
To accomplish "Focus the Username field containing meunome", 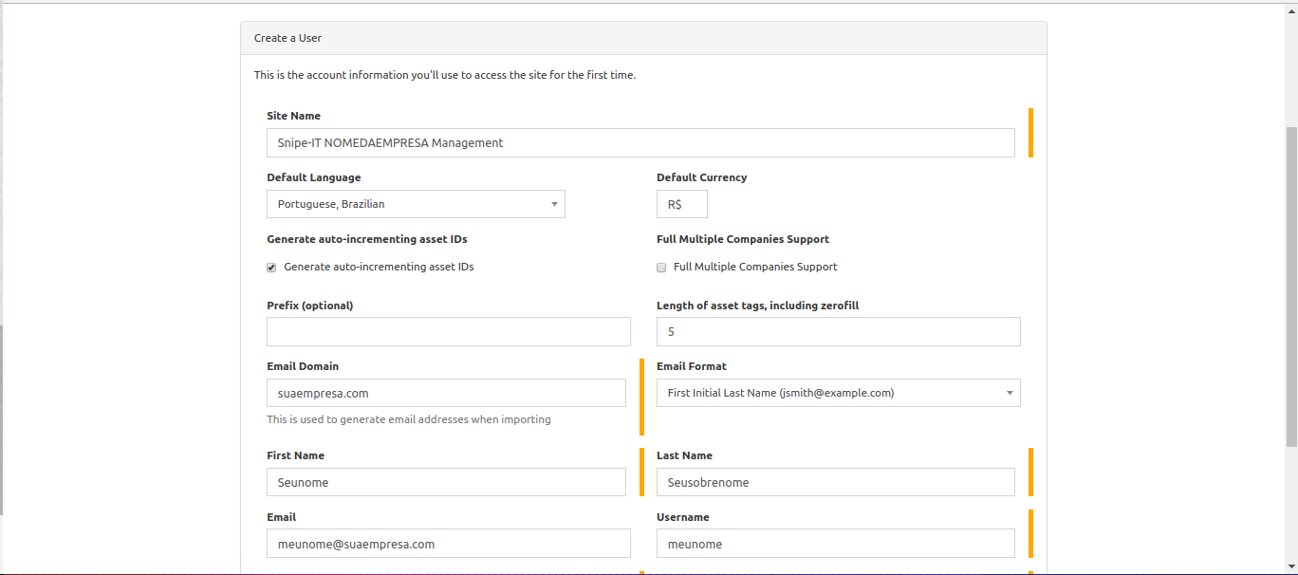I will (x=836, y=544).
